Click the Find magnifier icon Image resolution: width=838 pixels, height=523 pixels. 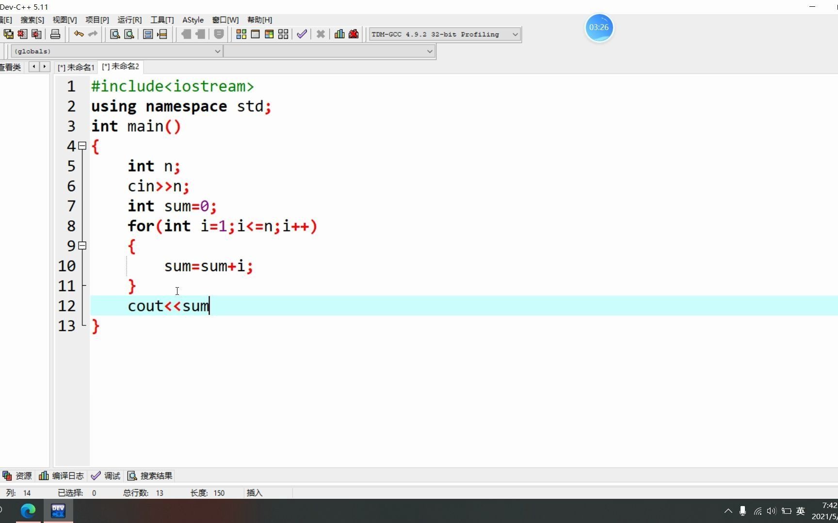pos(115,34)
